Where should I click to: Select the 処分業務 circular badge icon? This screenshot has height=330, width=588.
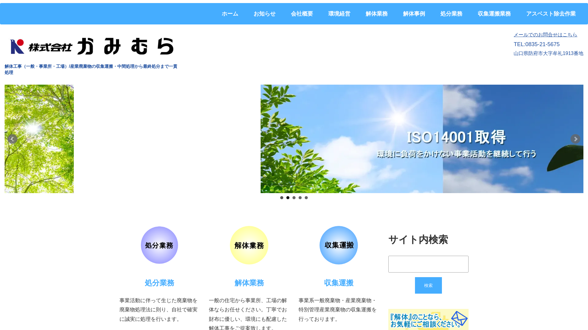click(159, 245)
